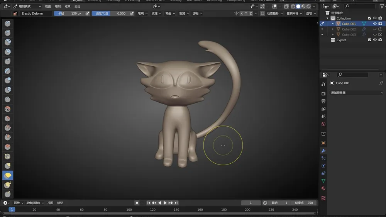Show Cube.002 using its closed eye icon

tap(375, 29)
